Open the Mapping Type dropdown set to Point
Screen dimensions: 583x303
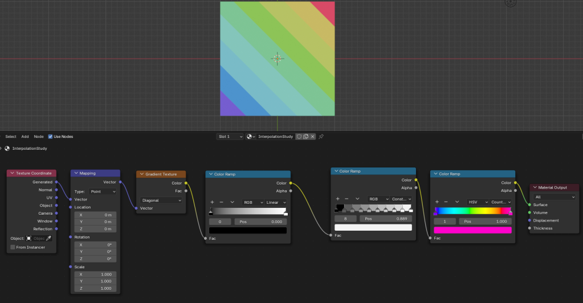point(103,191)
